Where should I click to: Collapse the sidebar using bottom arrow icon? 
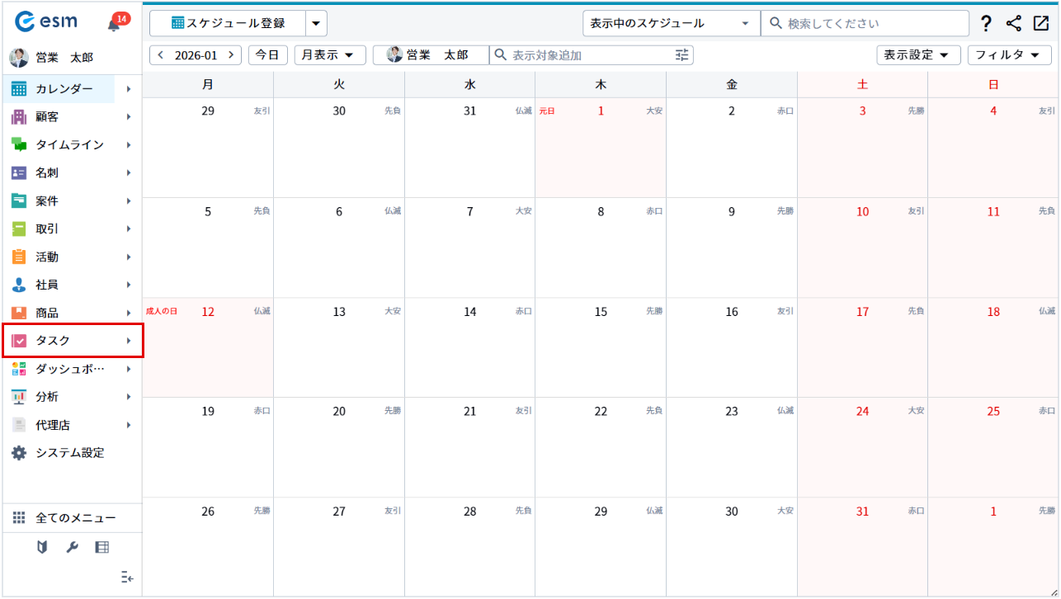click(x=126, y=577)
